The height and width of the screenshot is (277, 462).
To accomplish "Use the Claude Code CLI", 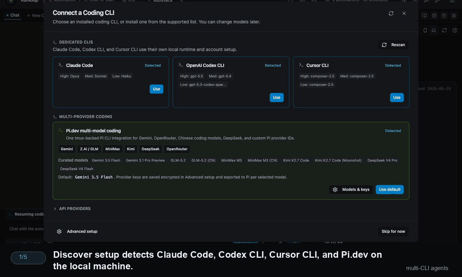I will tap(156, 89).
